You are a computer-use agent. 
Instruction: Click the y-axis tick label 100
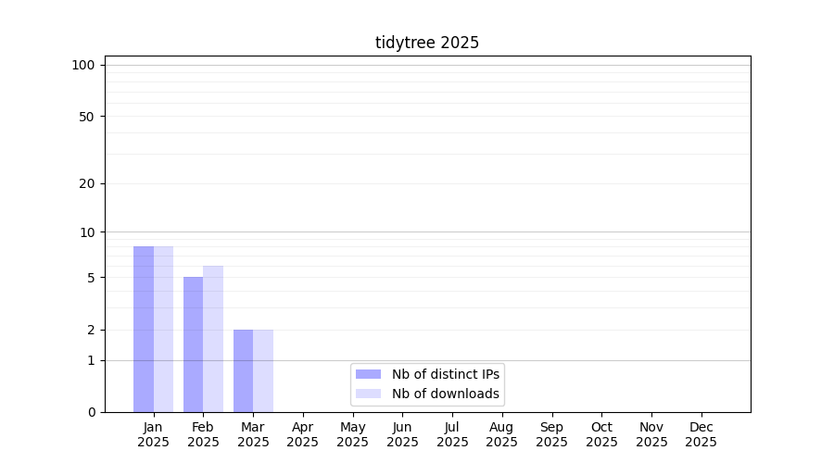coord(83,65)
